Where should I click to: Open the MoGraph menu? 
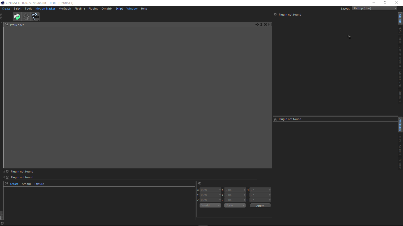click(65, 9)
